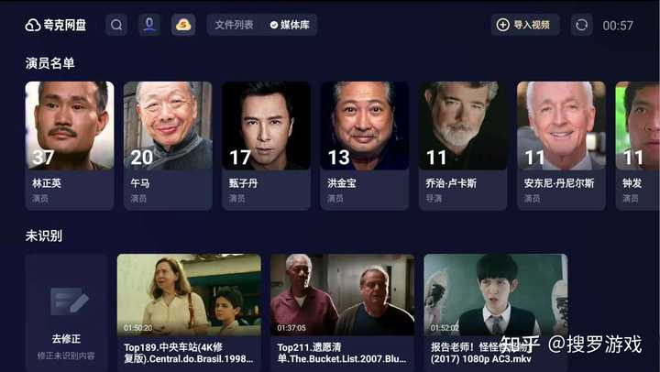This screenshot has width=660, height=372.
Task: Open the 洪金宝 actor card
Action: point(365,146)
